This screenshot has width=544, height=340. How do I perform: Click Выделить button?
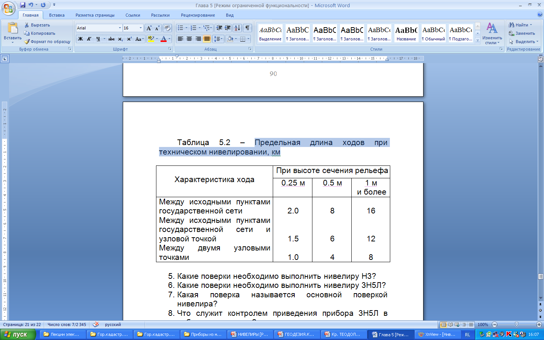pyautogui.click(x=524, y=42)
